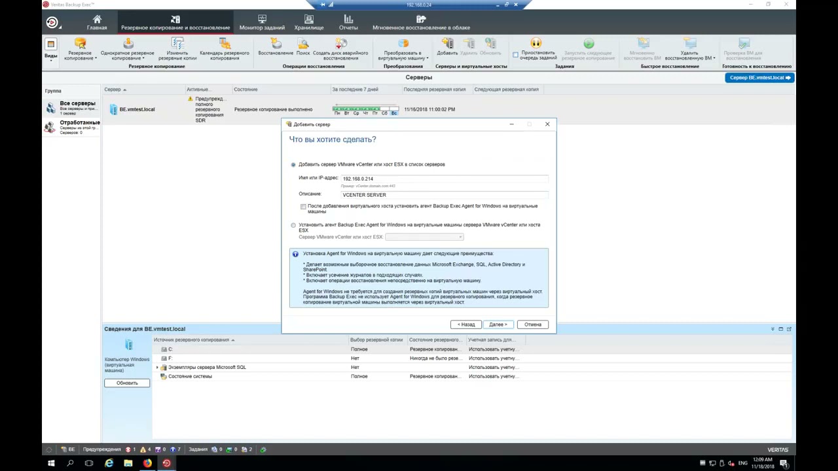Click the Добавить server ribbon icon
Viewport: 838px width, 471px height.
(x=447, y=47)
